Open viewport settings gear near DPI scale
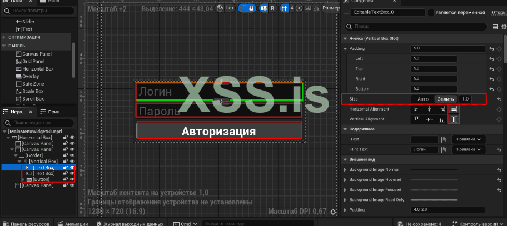 coord(333,212)
